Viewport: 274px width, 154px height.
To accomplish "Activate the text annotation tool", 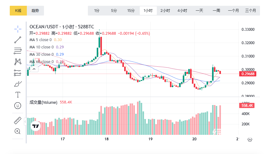I will [x=18, y=94].
